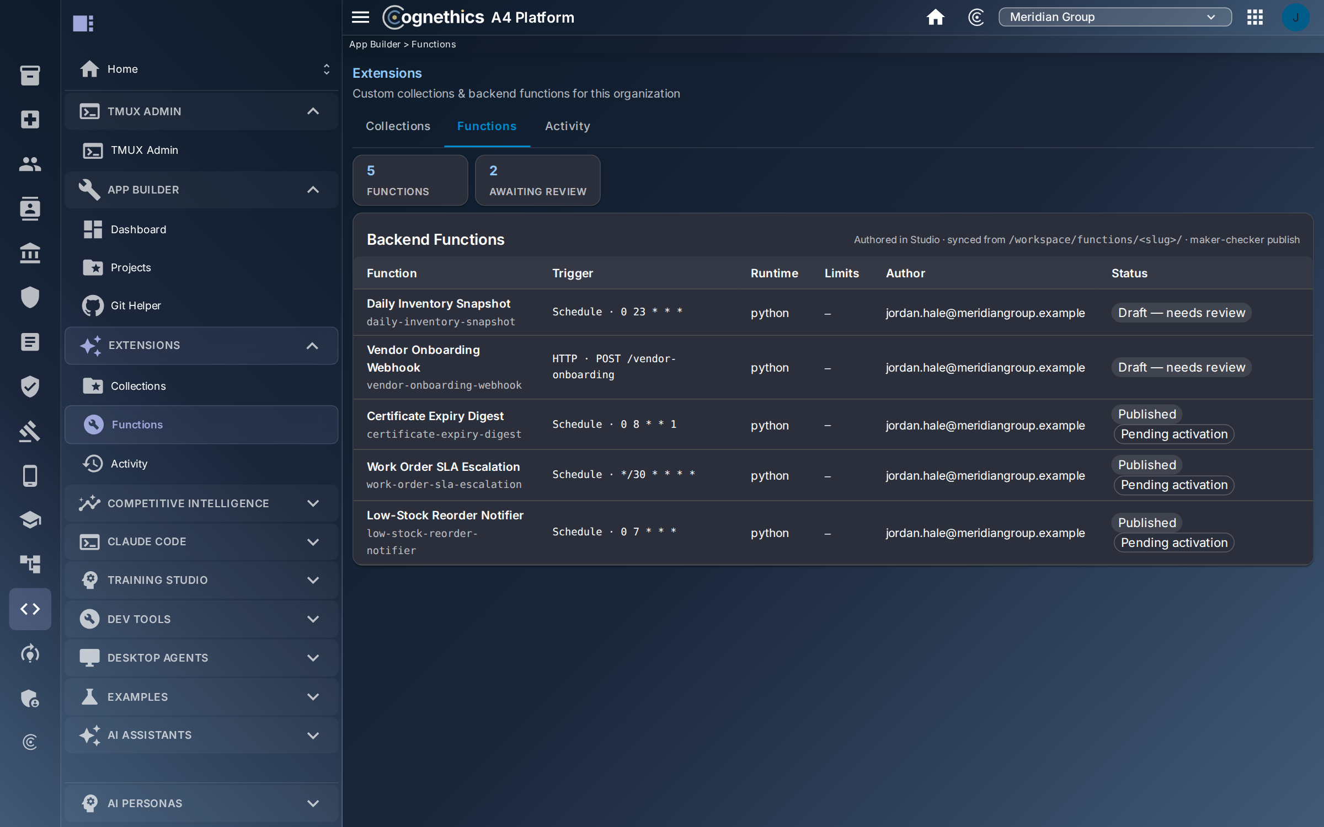
Task: Toggle the sidebar panel layout icon
Action: pyautogui.click(x=83, y=23)
